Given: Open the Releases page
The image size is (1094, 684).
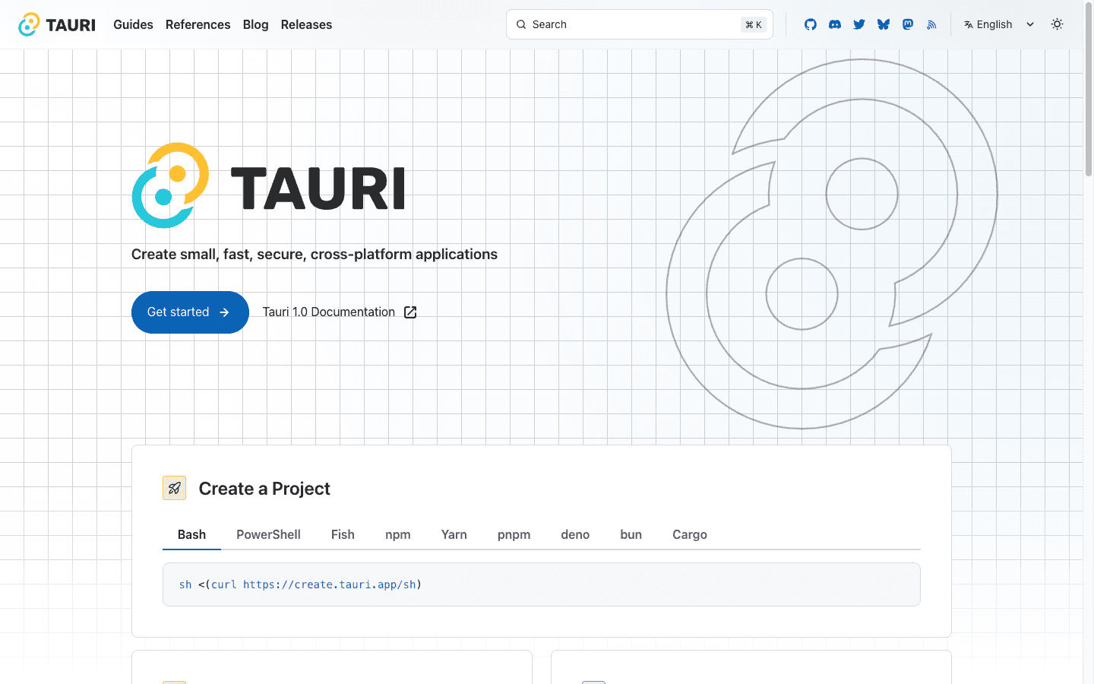Looking at the screenshot, I should (306, 24).
